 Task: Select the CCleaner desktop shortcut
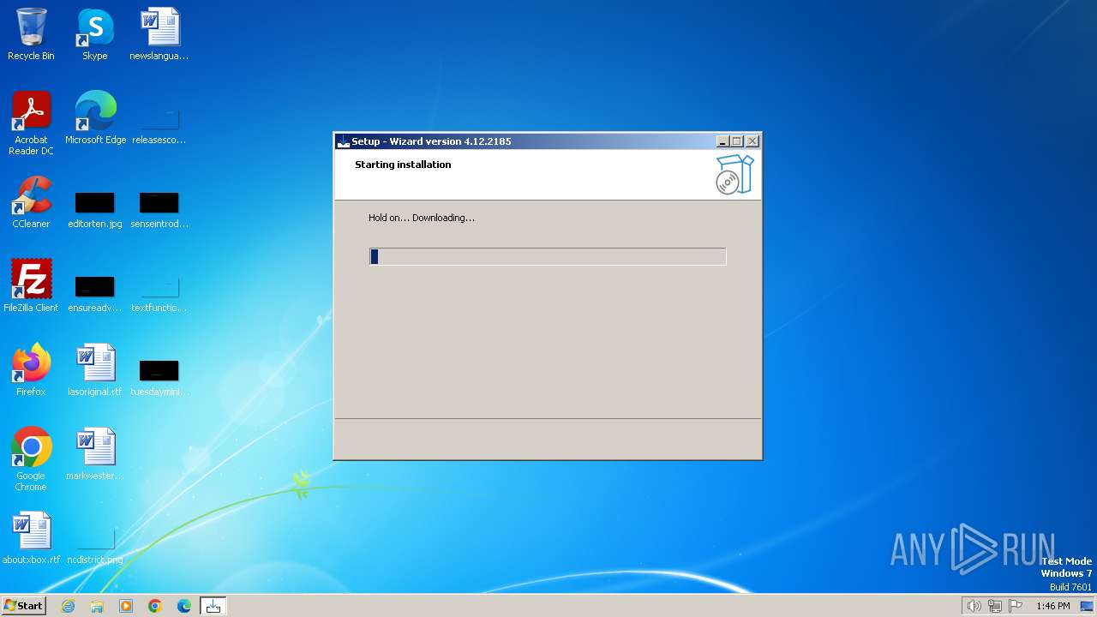(x=31, y=201)
